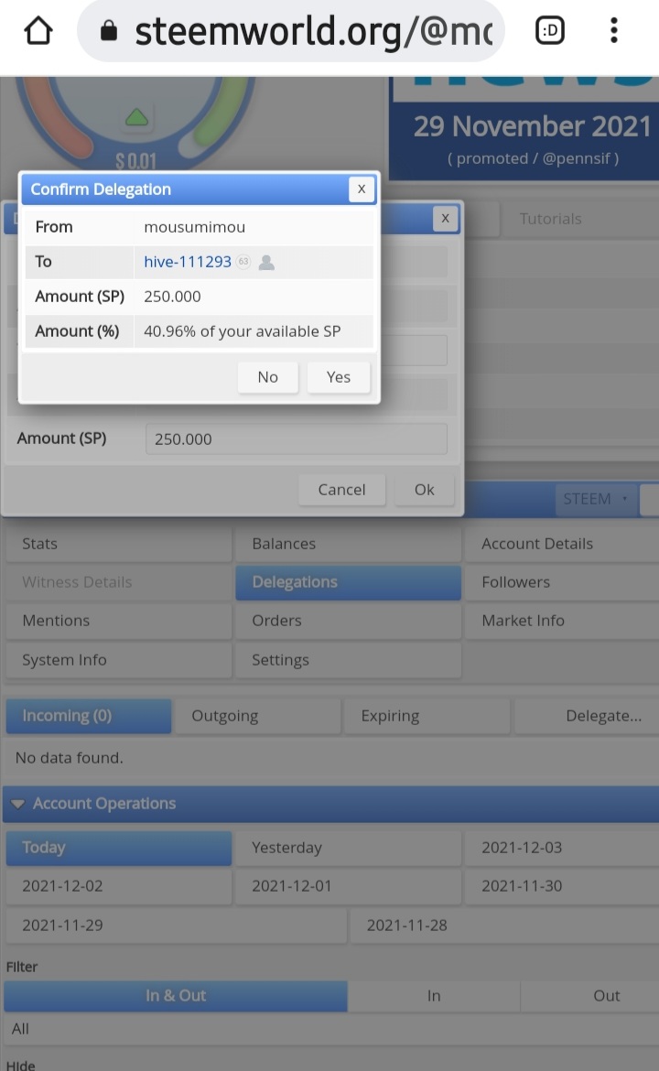Open the Settings tab

(x=349, y=660)
